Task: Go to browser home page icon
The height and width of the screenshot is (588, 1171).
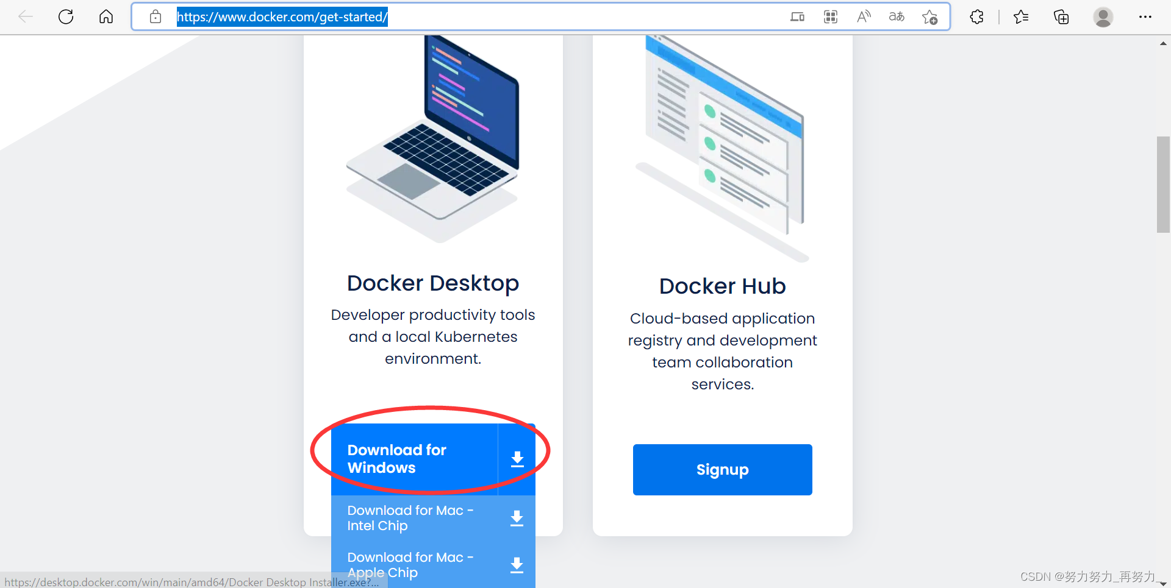Action: pos(106,16)
